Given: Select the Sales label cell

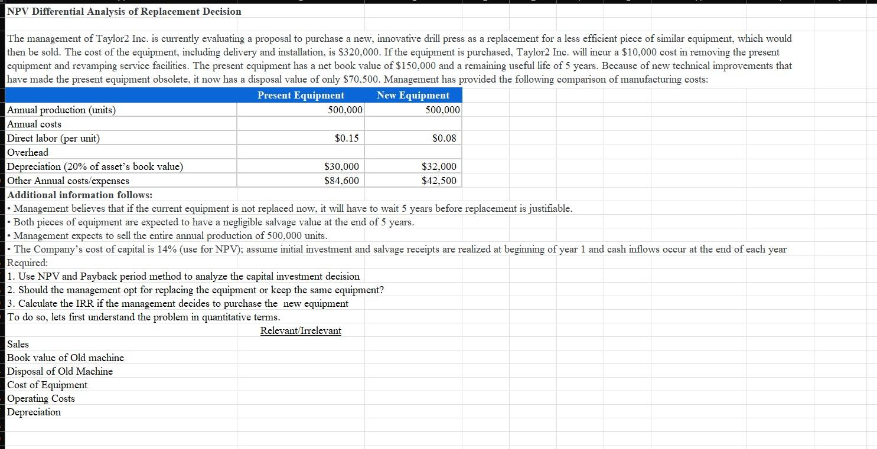Looking at the screenshot, I should click(x=18, y=344).
